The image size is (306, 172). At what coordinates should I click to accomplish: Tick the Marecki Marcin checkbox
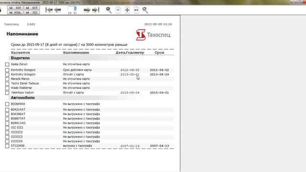click(7, 79)
